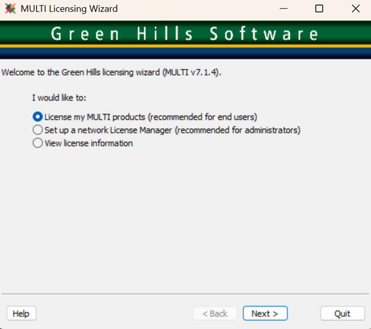This screenshot has width=371, height=329.
Task: Click the 'I would like to:' label
Action: coord(59,98)
